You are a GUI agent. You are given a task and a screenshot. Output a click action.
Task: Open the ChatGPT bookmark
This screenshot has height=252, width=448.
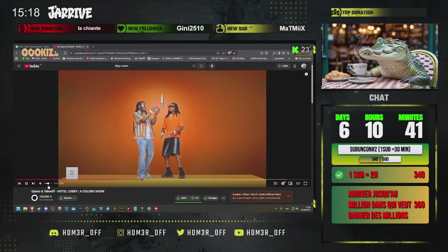coord(140,58)
